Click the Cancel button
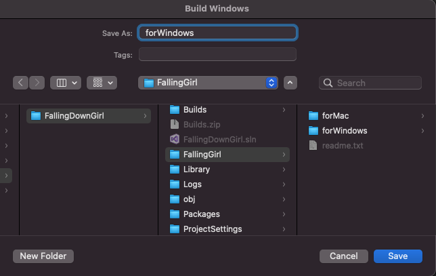The image size is (436, 276). [x=344, y=256]
